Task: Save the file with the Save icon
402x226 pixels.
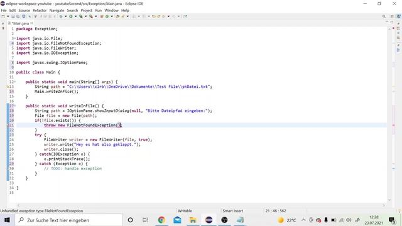Action: click(x=13, y=16)
